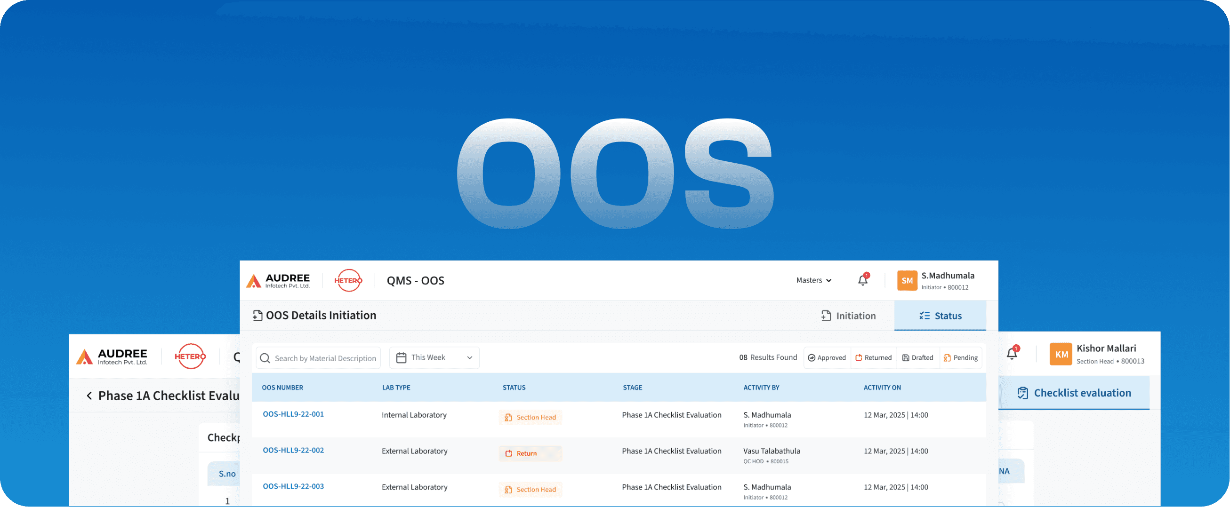Image resolution: width=1230 pixels, height=507 pixels.
Task: Click the Hetero logo in the QMS - OOS window
Action: [x=348, y=280]
